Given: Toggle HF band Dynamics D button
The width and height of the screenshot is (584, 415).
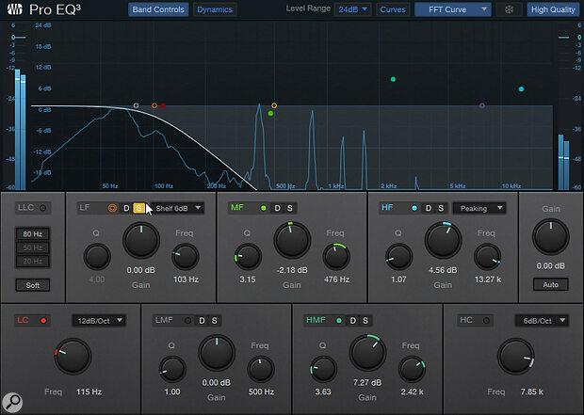Looking at the screenshot, I should coord(429,208).
